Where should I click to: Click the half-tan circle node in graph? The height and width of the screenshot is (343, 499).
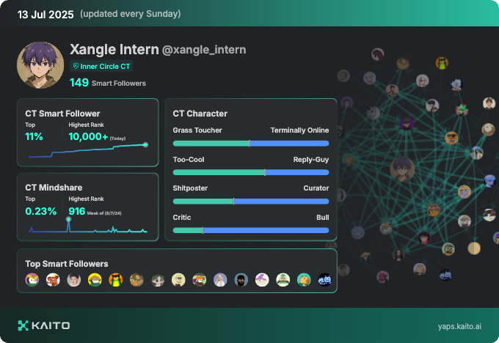click(x=474, y=248)
